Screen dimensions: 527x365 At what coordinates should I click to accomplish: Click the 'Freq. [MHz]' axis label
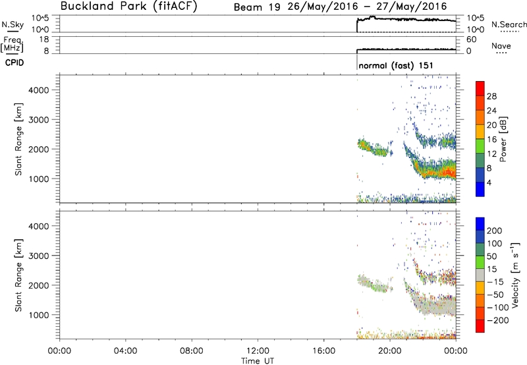(12, 45)
